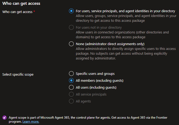Screen dimensions: 179x125
Task: Open the 'Learn more.' link
Action: (31, 122)
